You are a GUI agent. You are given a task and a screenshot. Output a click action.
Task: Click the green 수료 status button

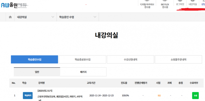[195, 96]
